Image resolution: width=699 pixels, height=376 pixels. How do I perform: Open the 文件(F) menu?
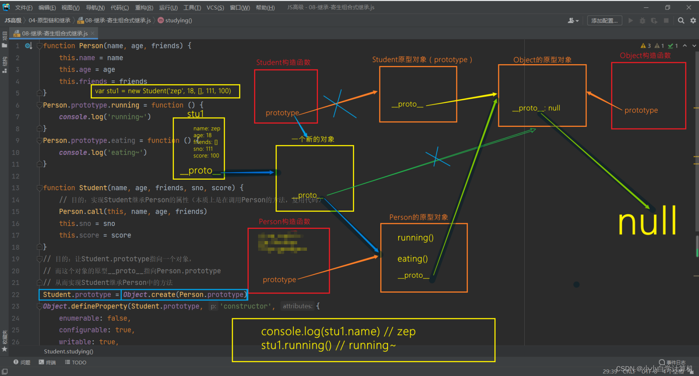pos(24,8)
